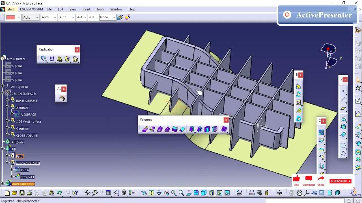Expand the INPUT SURFACE tree node
The width and height of the screenshot is (362, 203).
pos(7,100)
